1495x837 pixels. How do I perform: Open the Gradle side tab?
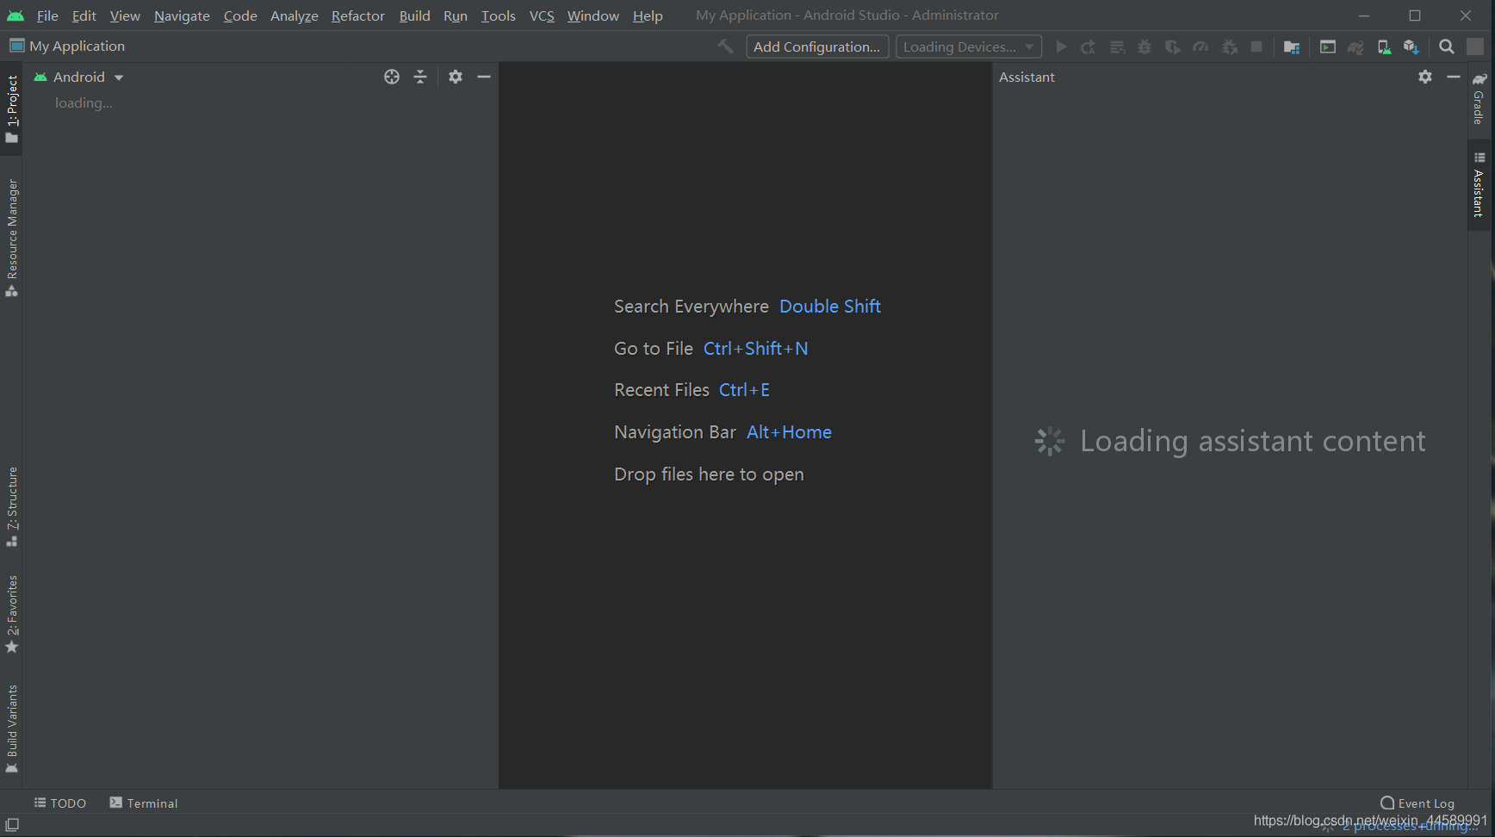coord(1479,100)
